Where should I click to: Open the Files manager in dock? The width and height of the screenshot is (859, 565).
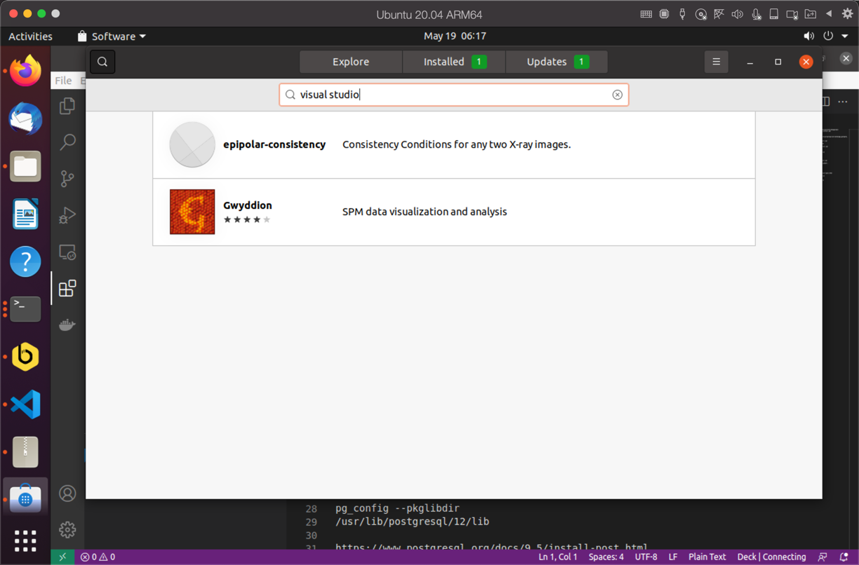click(x=25, y=166)
